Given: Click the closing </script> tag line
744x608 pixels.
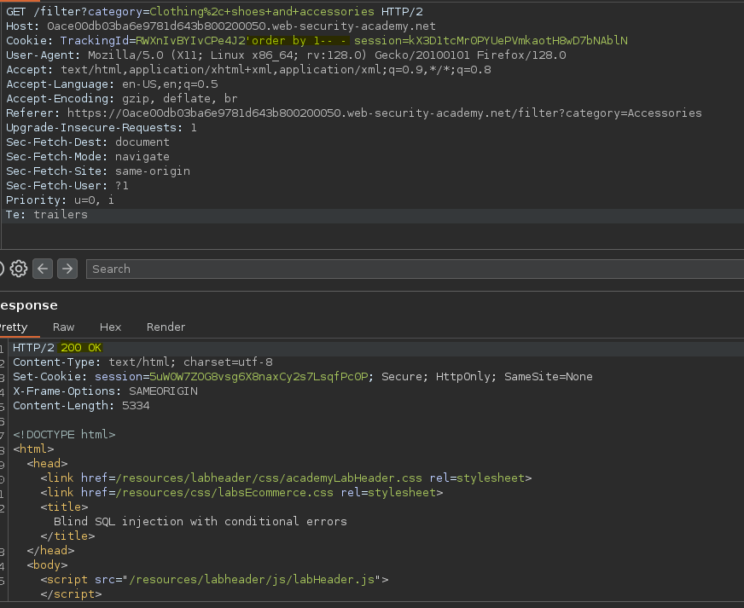Looking at the screenshot, I should coord(71,594).
